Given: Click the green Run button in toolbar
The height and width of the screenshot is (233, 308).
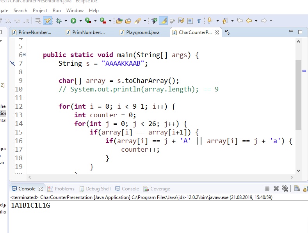Looking at the screenshot, I should 73,21.
